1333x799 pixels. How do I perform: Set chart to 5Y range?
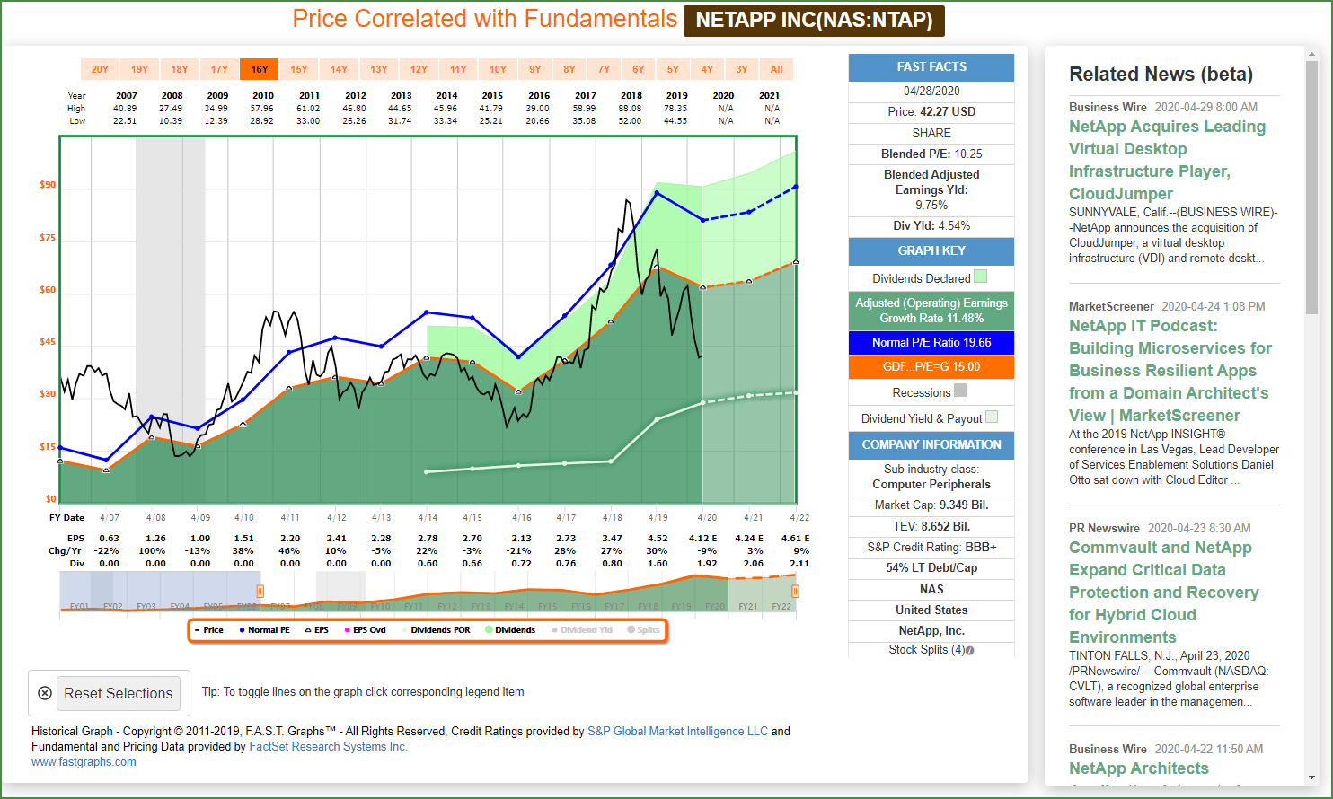[x=673, y=69]
